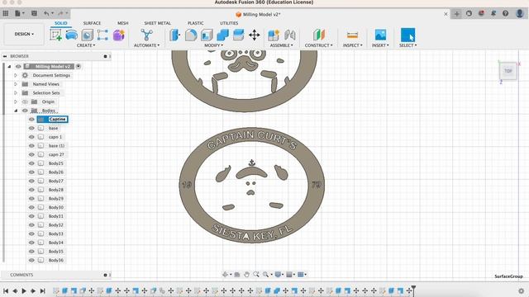Switch to the MESH tab
Screen dimensions: 529x297
123,23
